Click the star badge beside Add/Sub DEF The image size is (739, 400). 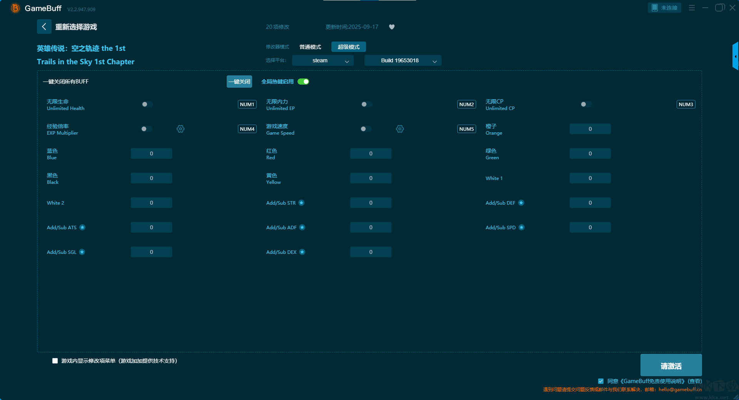[521, 203]
